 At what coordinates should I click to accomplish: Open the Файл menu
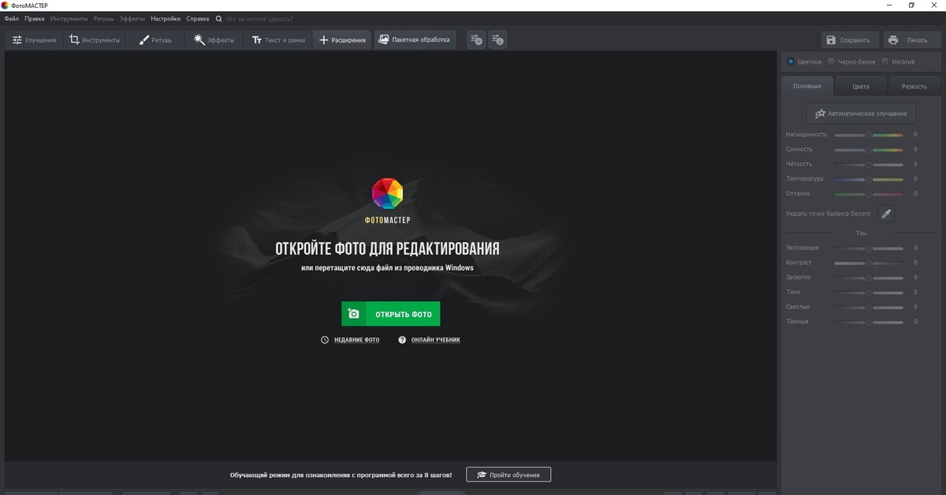11,18
